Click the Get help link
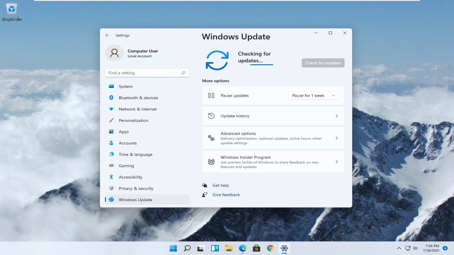 click(221, 185)
